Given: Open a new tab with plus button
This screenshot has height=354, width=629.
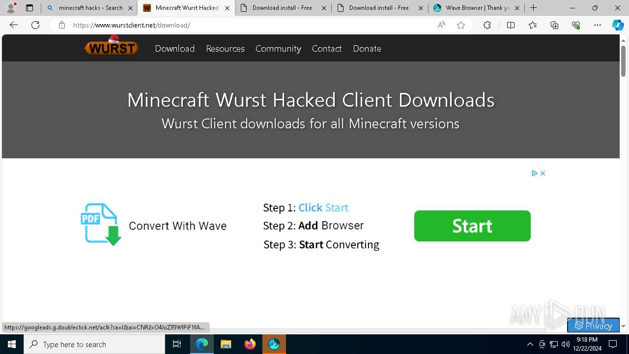Looking at the screenshot, I should click(x=534, y=8).
